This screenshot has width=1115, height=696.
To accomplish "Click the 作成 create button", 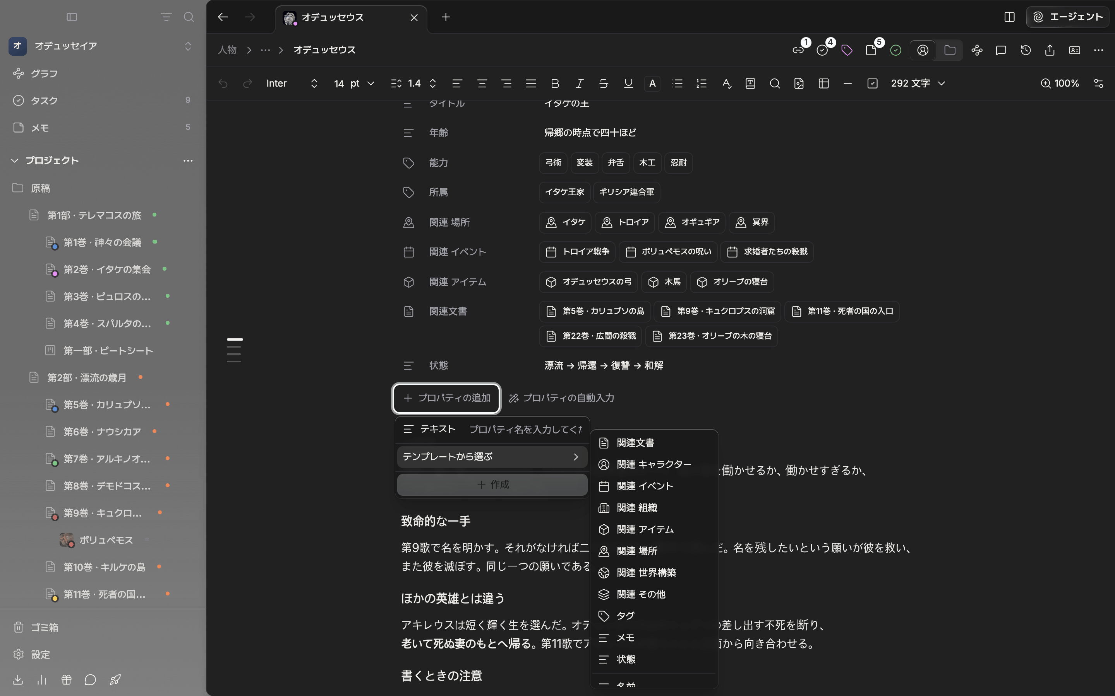I will tap(492, 485).
